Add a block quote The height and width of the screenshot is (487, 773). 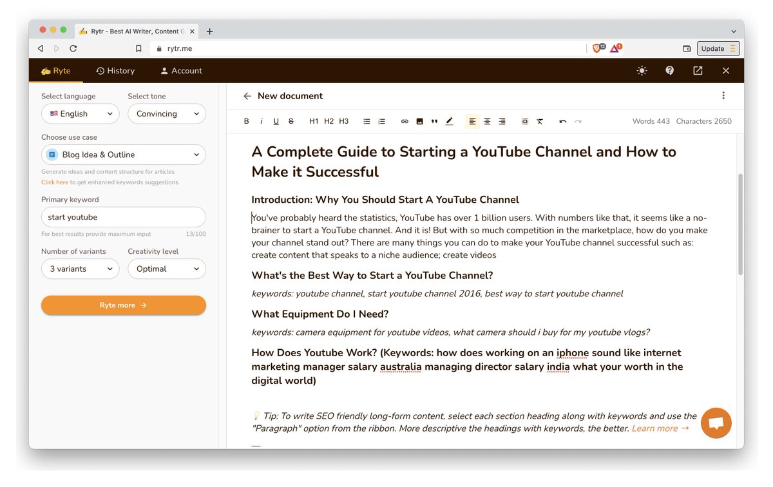point(434,121)
